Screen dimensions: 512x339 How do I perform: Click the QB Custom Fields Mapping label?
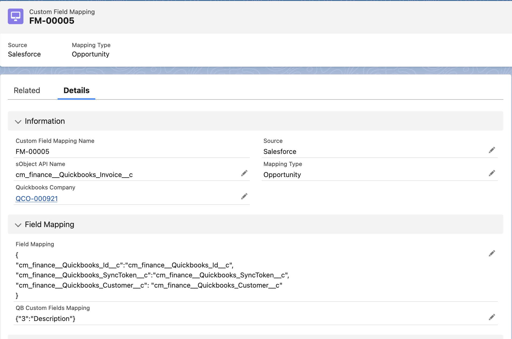(x=53, y=308)
